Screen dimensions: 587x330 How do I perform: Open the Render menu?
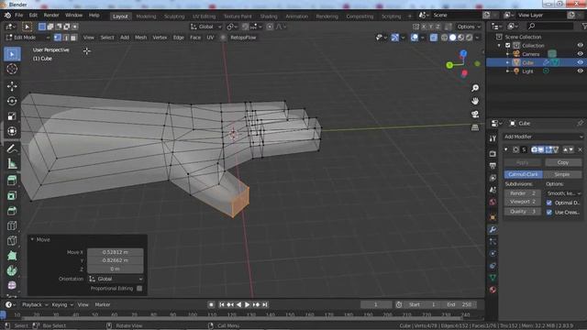coord(51,16)
